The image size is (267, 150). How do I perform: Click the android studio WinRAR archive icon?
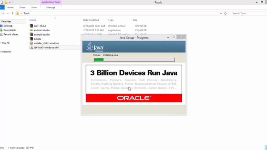point(31,35)
